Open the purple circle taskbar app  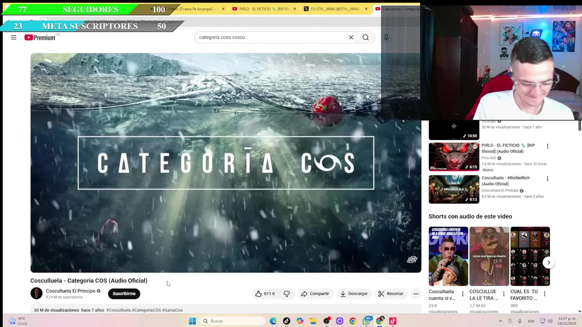[x=340, y=321]
